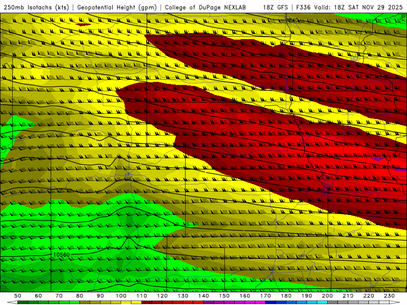Screen dimensions: 407x305
Task: Click the 130 label on the colorbar
Action: (183, 296)
